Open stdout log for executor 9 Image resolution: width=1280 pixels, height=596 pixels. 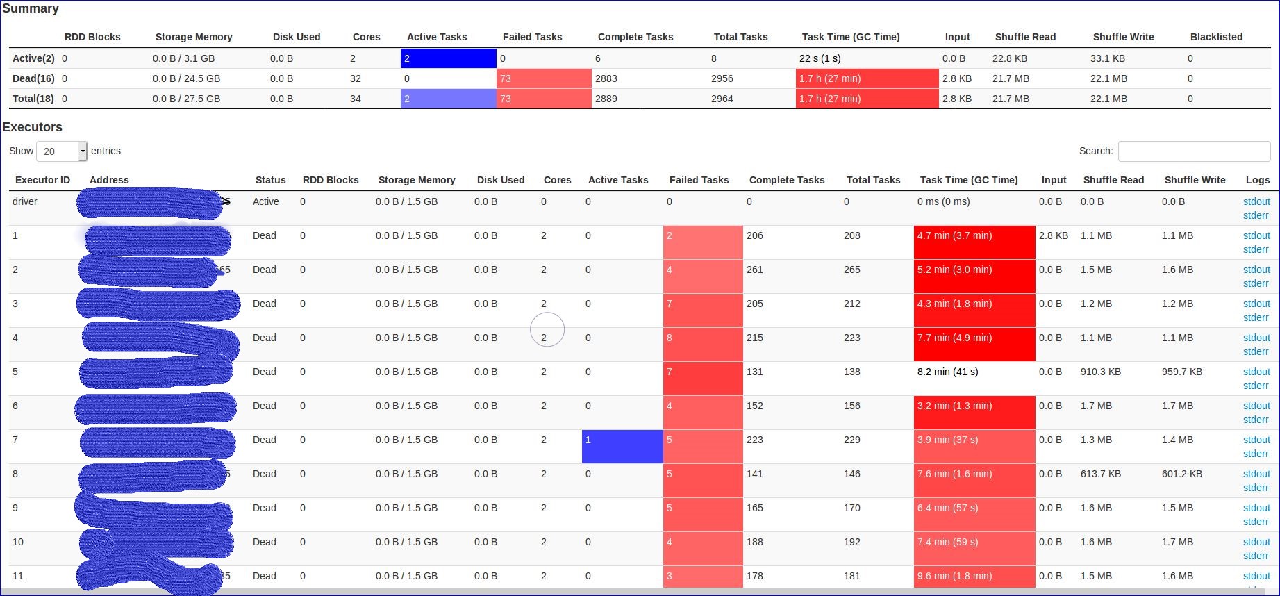pyautogui.click(x=1256, y=508)
